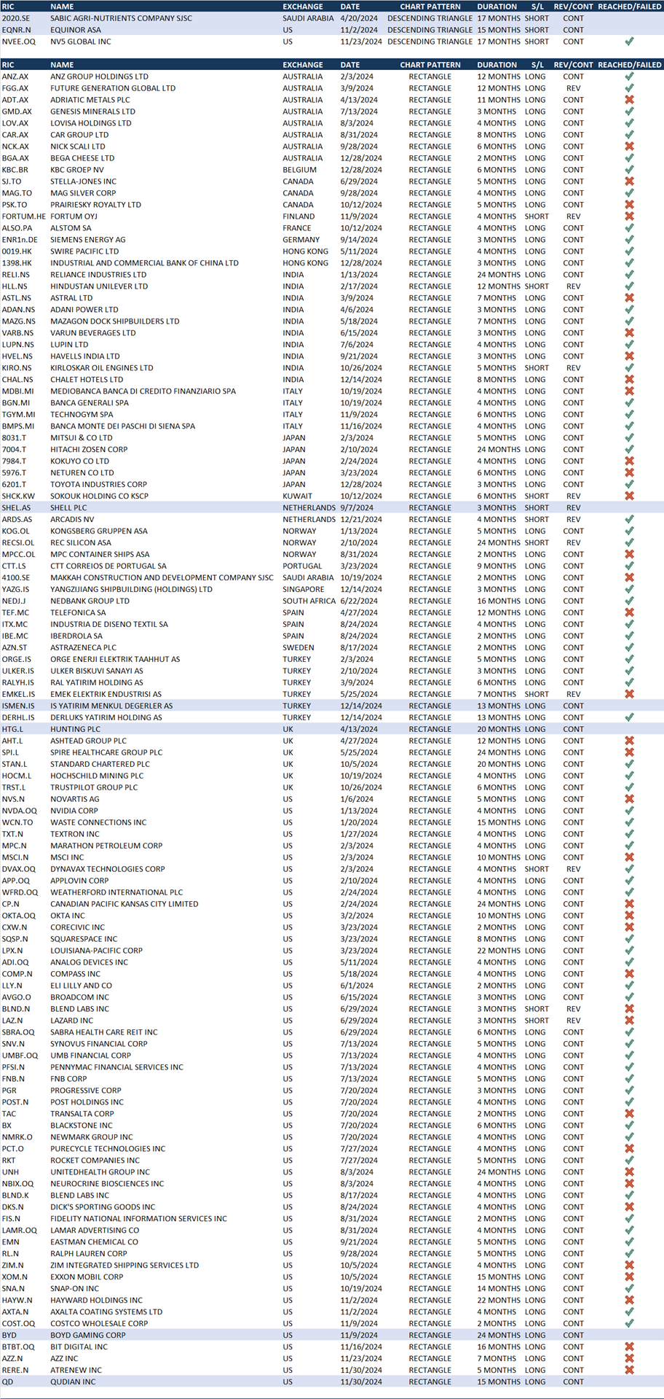
Task: Select the Hunting PLC name cell
Action: tap(75, 729)
